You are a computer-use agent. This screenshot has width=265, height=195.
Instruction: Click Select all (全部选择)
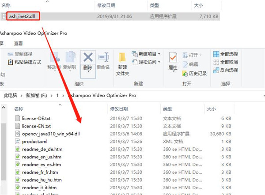point(225,54)
